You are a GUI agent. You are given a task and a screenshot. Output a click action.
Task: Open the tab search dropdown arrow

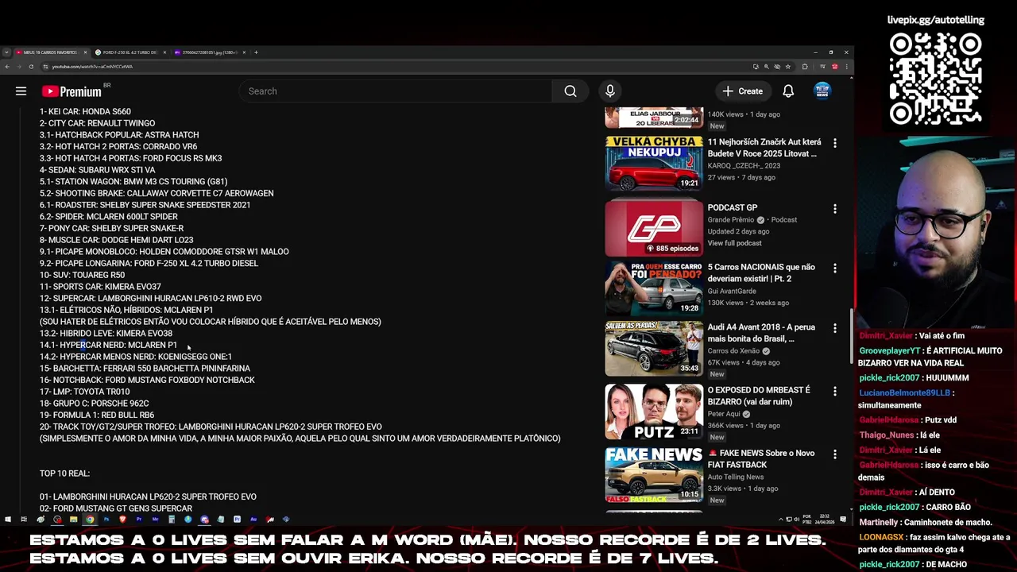pos(6,52)
